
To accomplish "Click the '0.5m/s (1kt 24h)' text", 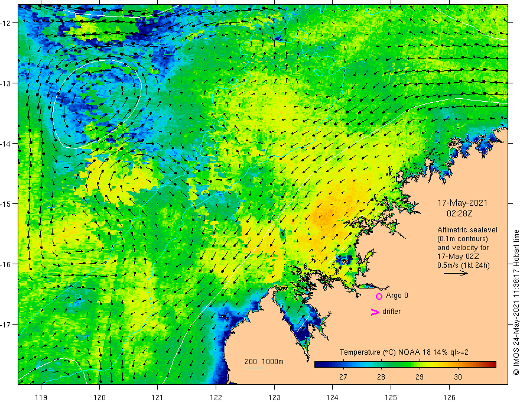I will (463, 265).
